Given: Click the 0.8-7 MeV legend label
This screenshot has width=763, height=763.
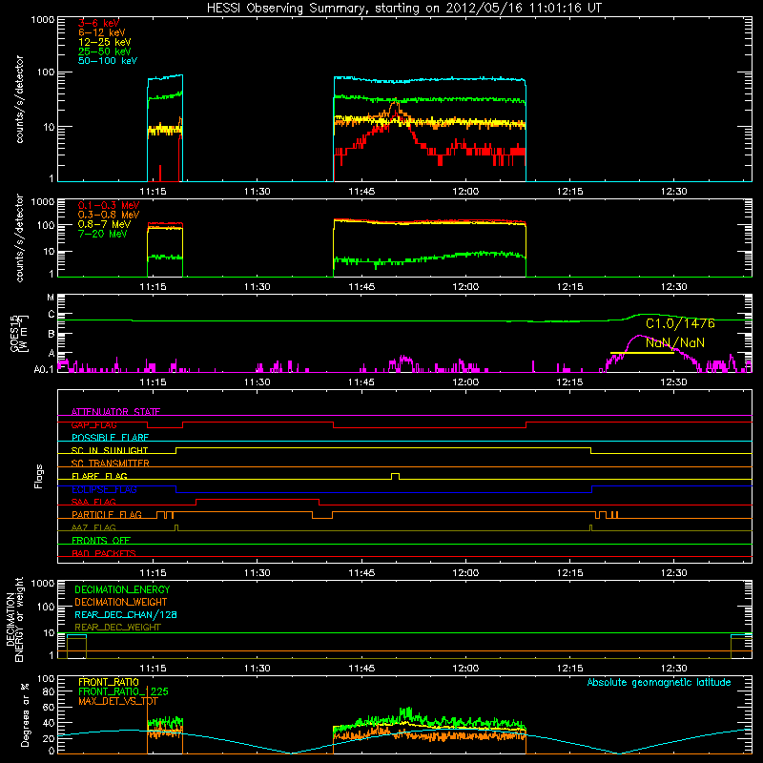Looking at the screenshot, I should pos(104,224).
